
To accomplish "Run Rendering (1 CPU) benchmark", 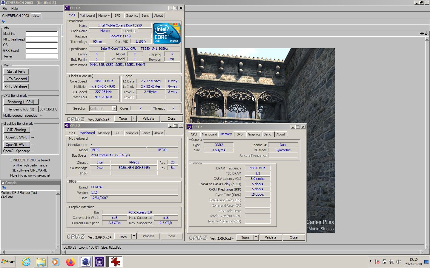I will pyautogui.click(x=21, y=102).
